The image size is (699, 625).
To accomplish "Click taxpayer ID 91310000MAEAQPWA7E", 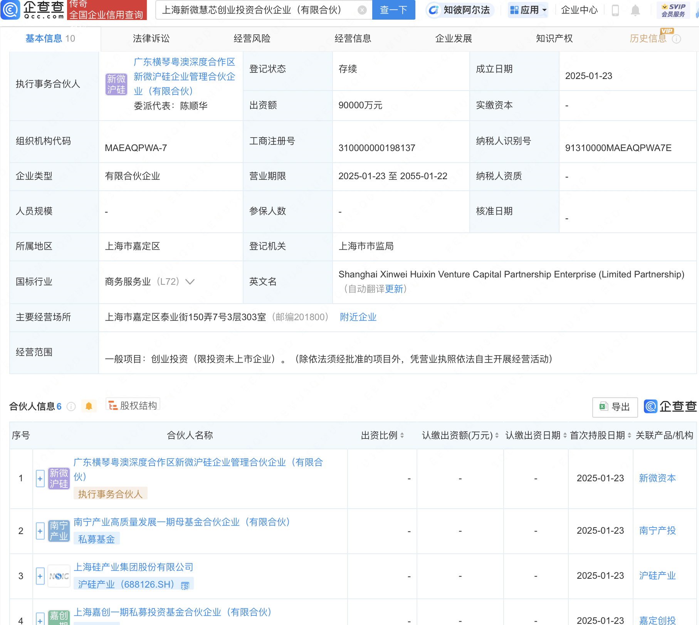I will tap(618, 148).
